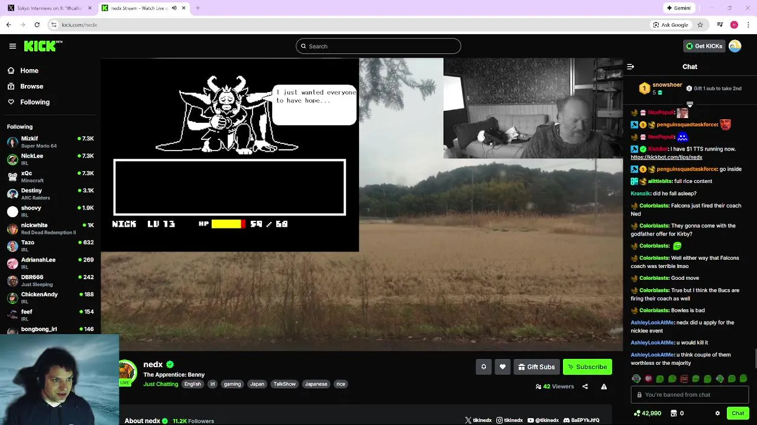
Task: Open Gemini in Chrome
Action: (x=678, y=8)
